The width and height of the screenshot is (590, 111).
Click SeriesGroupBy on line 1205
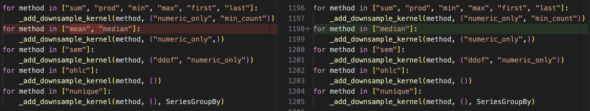[504, 102]
